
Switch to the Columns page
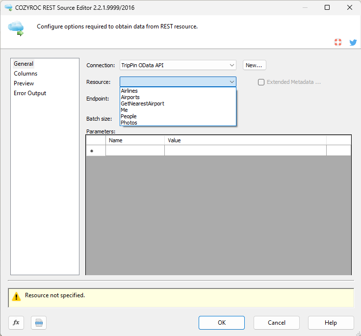[26, 74]
